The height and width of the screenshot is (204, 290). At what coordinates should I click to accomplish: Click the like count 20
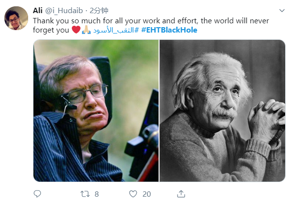[x=146, y=194]
